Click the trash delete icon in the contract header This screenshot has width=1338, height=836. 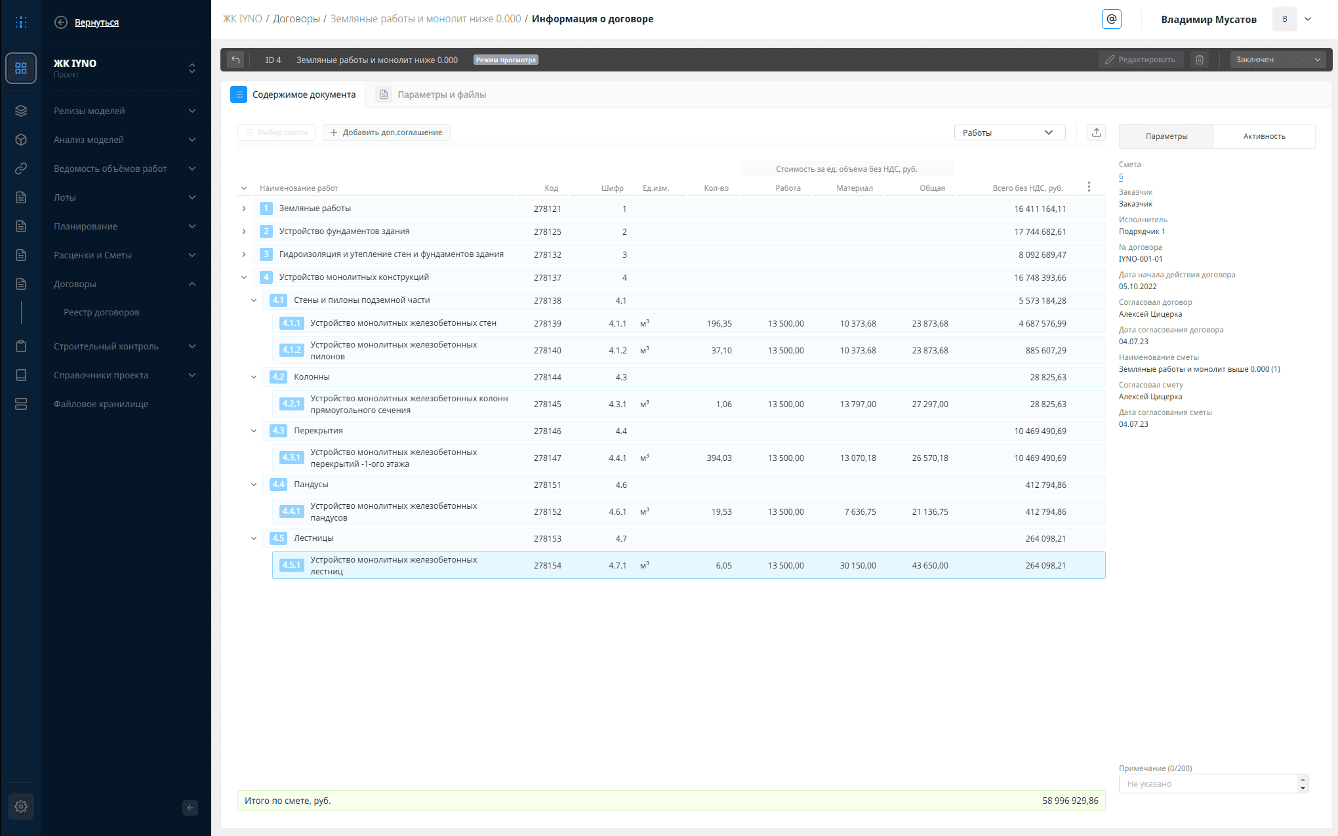1200,60
